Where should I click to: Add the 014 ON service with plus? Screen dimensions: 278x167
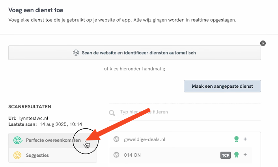pyautogui.click(x=245, y=155)
